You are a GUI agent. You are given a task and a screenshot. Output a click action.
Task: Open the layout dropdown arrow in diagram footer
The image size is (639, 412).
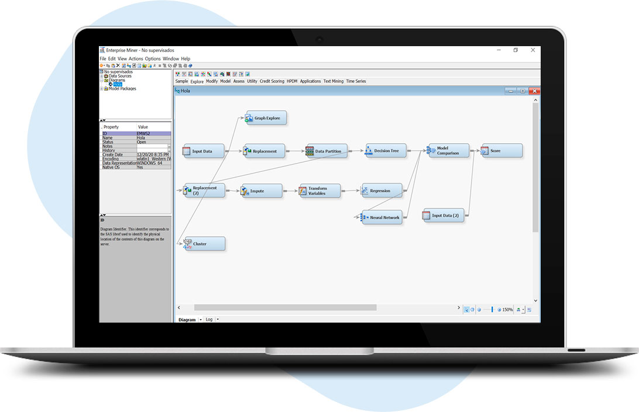[523, 310]
